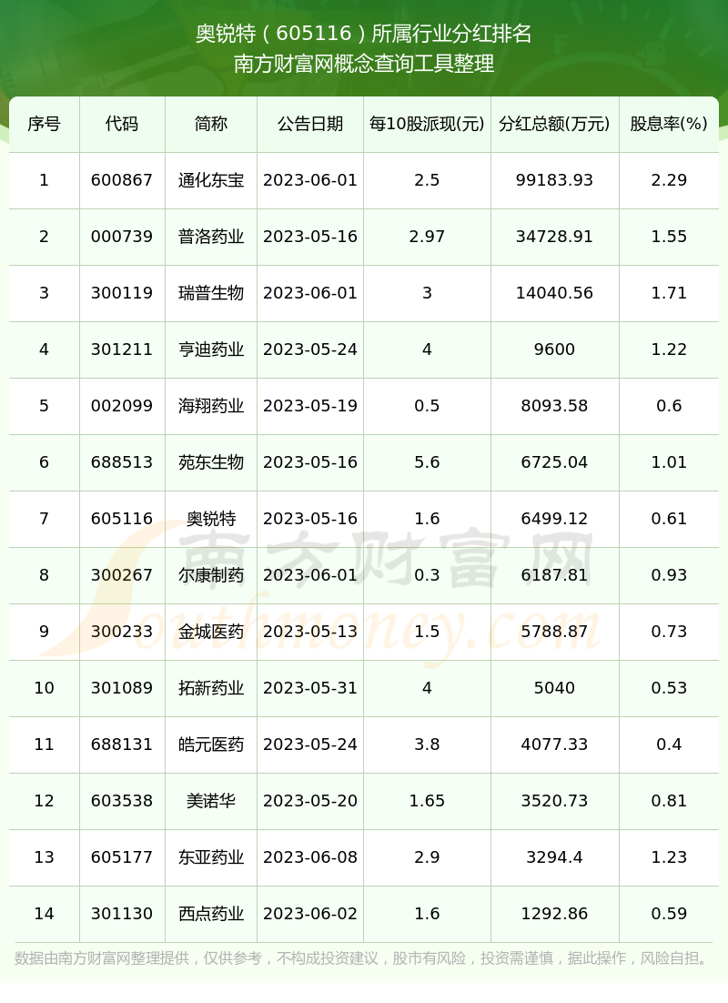The width and height of the screenshot is (728, 1003).
Task: Select stock code 603538
Action: click(122, 801)
